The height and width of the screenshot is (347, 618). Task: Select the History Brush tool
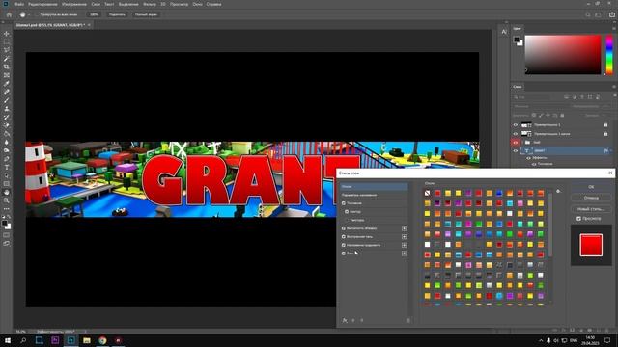click(x=7, y=117)
